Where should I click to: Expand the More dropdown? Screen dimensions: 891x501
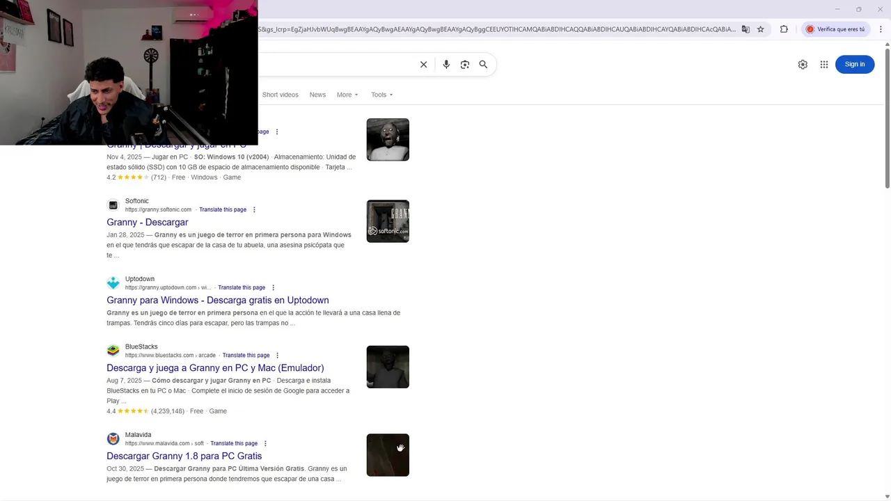point(347,95)
